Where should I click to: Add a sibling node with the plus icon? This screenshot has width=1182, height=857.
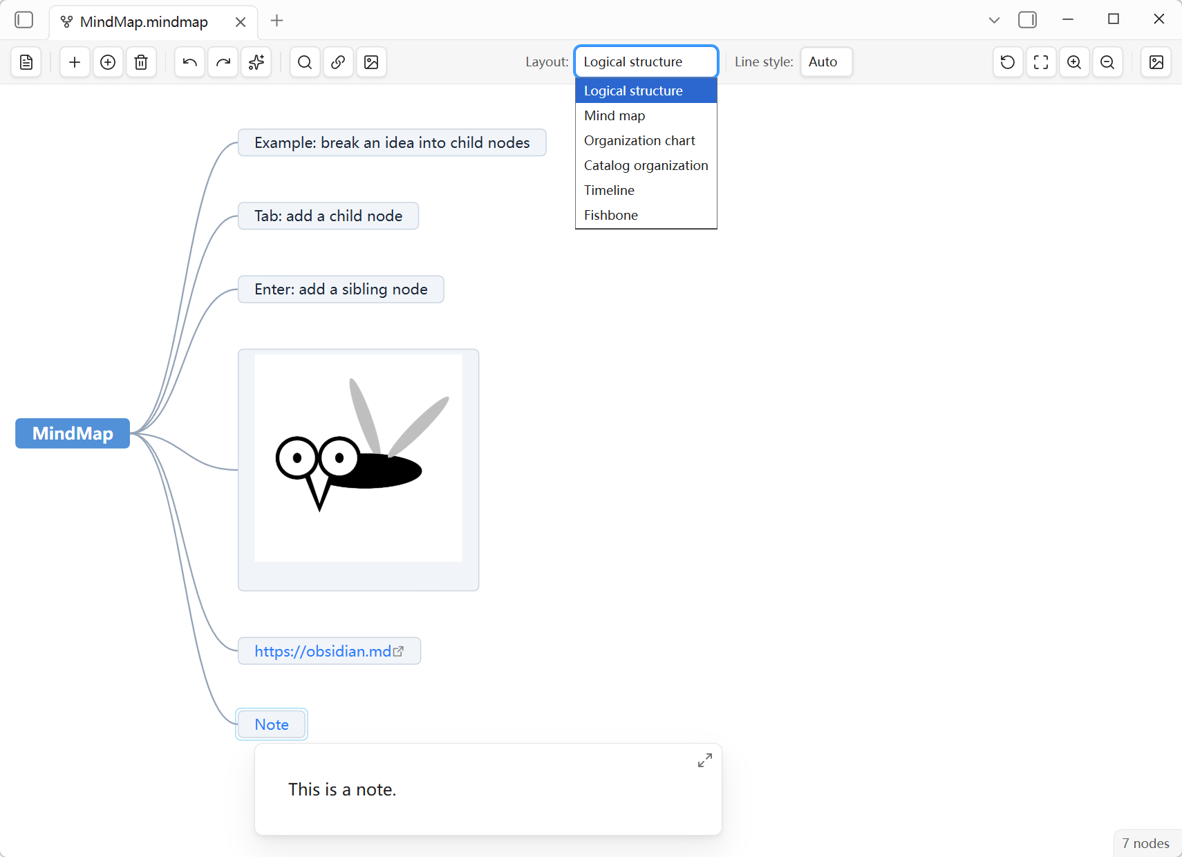pos(75,62)
